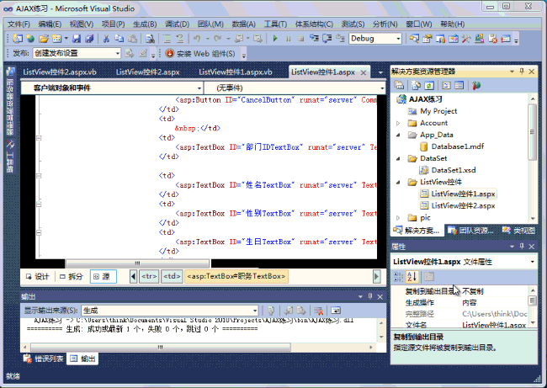Open the 文件属性 object selector dropdown
The width and height of the screenshot is (547, 388).
(x=533, y=262)
